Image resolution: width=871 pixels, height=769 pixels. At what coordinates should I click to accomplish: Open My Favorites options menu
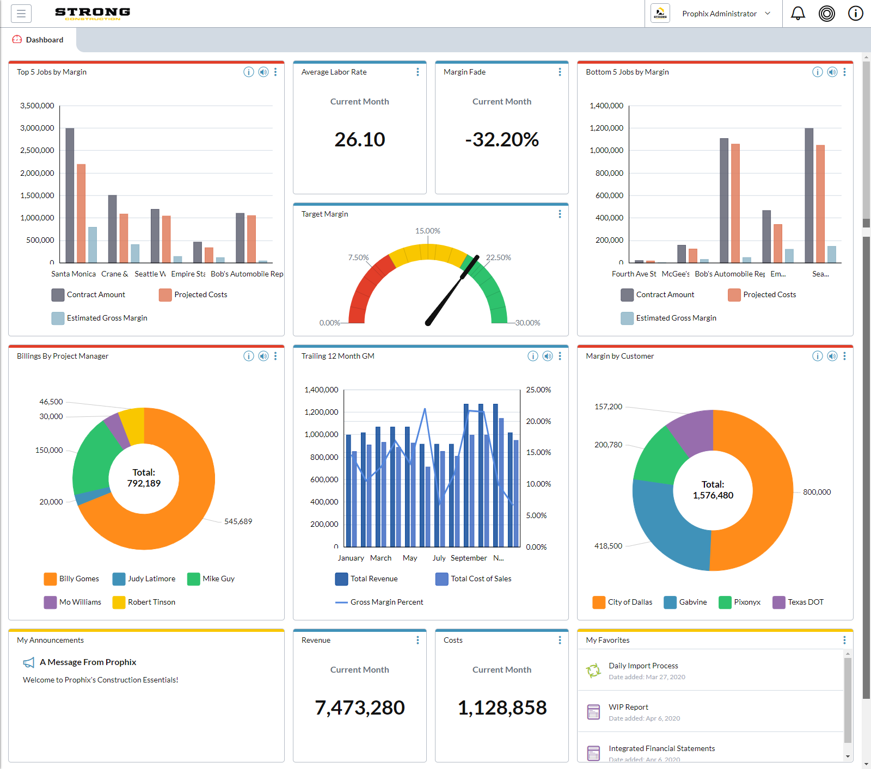(844, 640)
